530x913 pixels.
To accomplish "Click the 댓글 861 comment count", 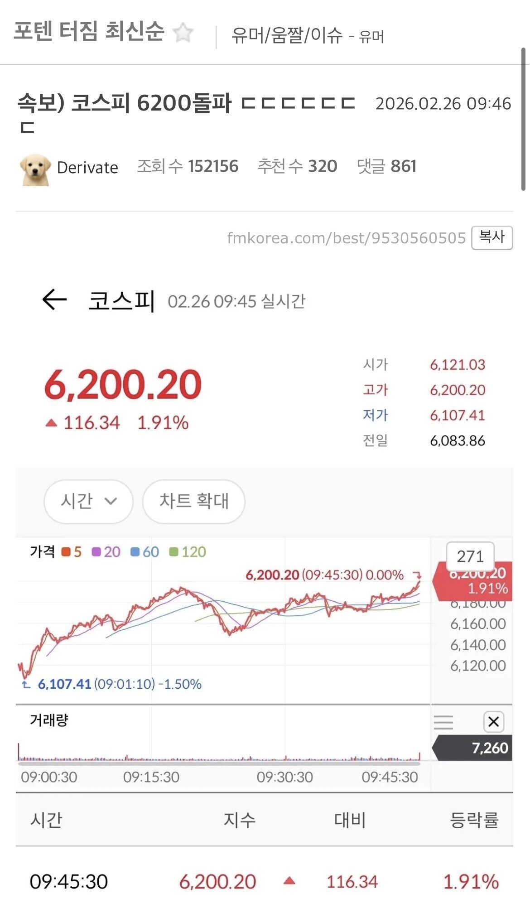I will point(386,166).
